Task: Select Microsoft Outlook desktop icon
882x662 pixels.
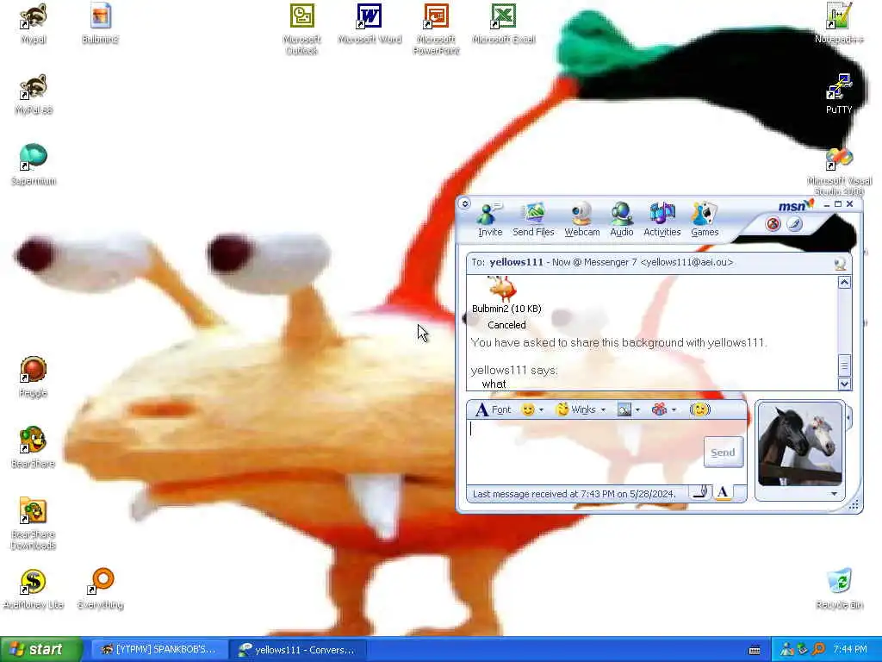Action: (x=302, y=29)
